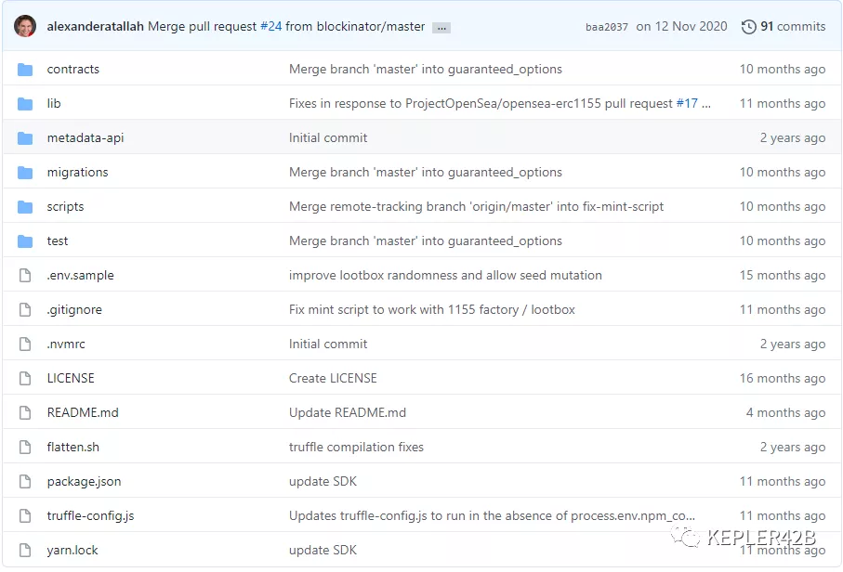Screen dimensions: 843x572
Task: Open the test folder
Action: [58, 241]
